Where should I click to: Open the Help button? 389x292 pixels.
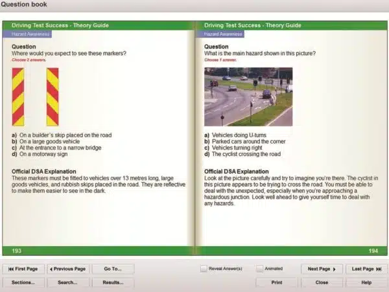[366, 282]
